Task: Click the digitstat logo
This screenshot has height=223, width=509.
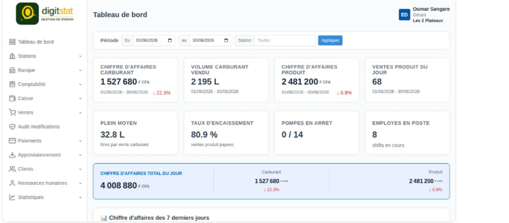Action: coord(45,13)
